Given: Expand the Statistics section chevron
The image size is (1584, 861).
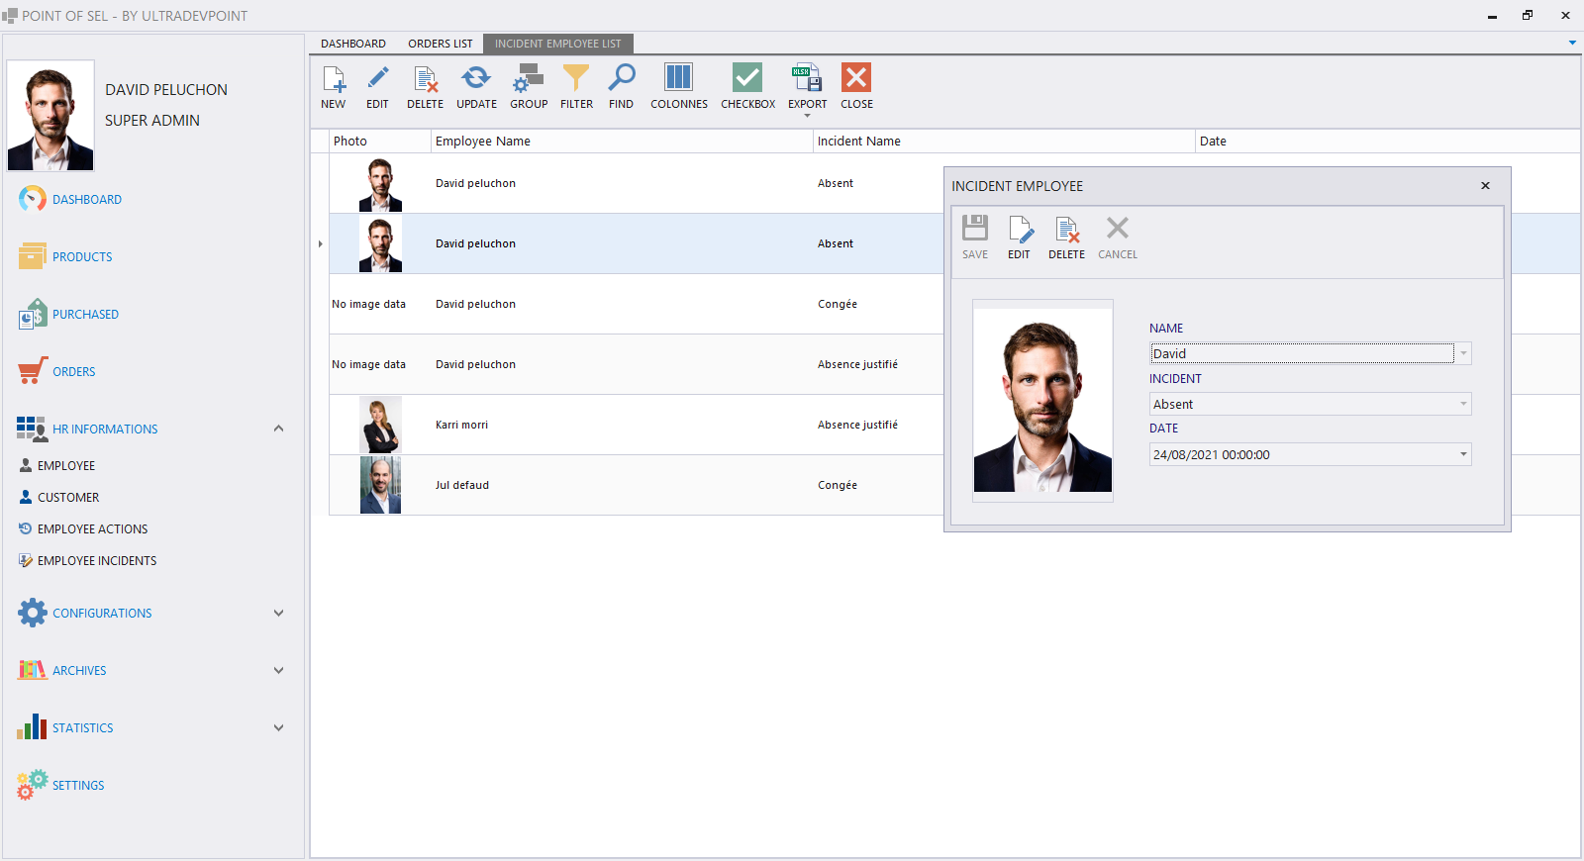Looking at the screenshot, I should [x=278, y=727].
